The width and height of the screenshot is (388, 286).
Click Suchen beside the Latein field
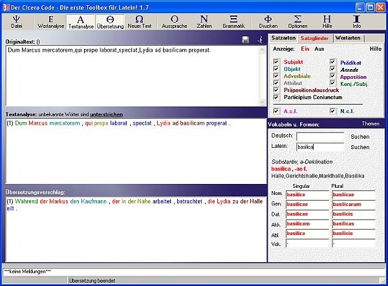click(360, 147)
